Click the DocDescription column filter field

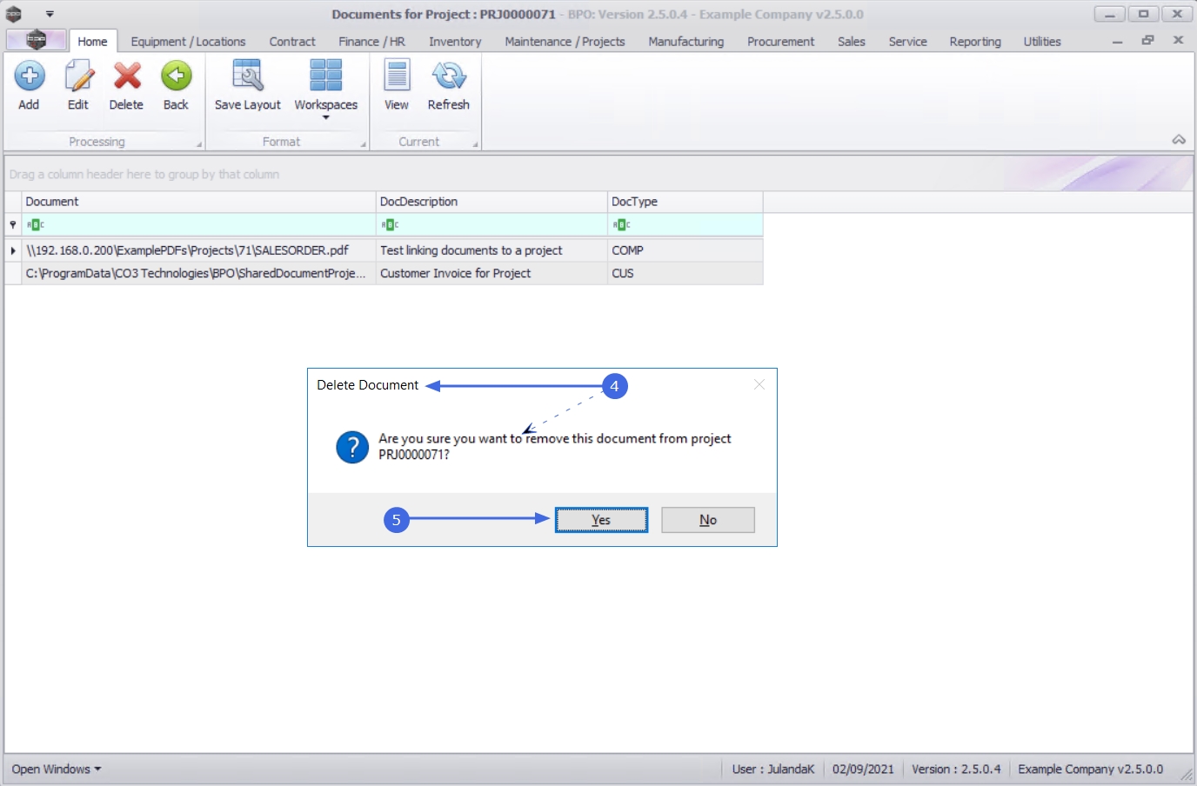coord(492,224)
